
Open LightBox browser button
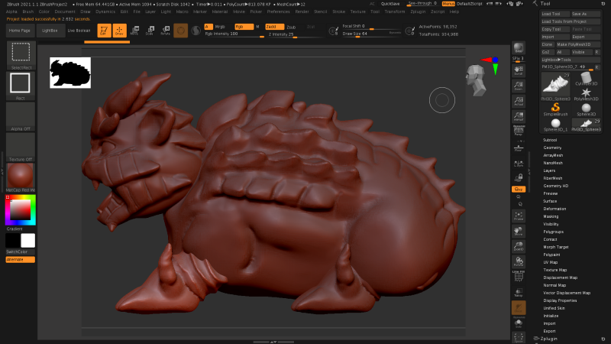(50, 30)
